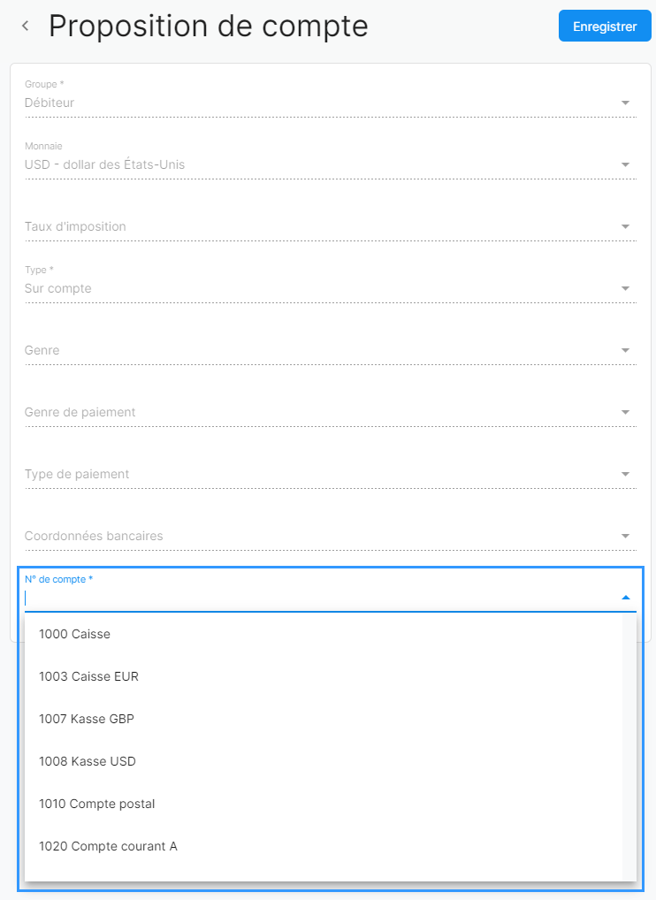Expand the Genre dropdown field
Image resolution: width=656 pixels, height=900 pixels.
(x=318, y=350)
